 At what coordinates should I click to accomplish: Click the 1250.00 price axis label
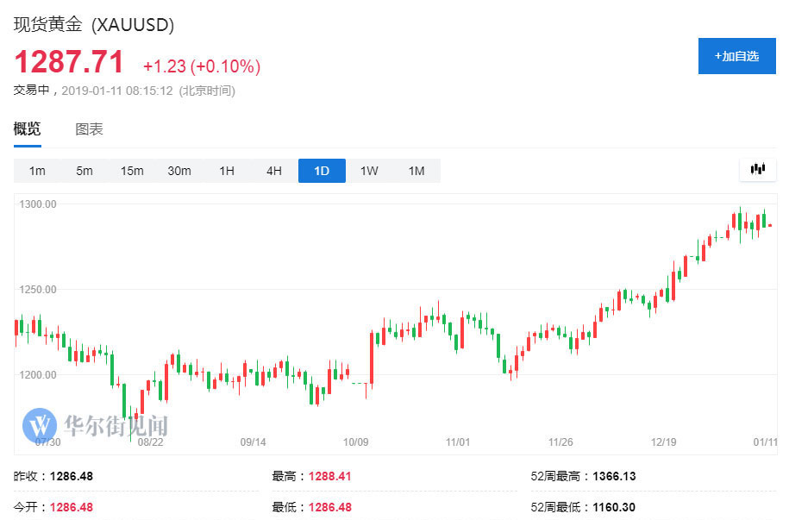(40, 289)
